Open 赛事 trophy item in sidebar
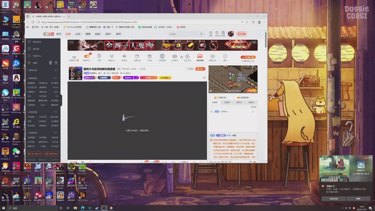 pyautogui.click(x=32, y=63)
